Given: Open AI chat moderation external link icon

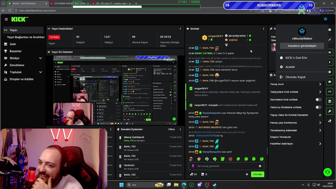Looking at the screenshot, I should [320, 115].
